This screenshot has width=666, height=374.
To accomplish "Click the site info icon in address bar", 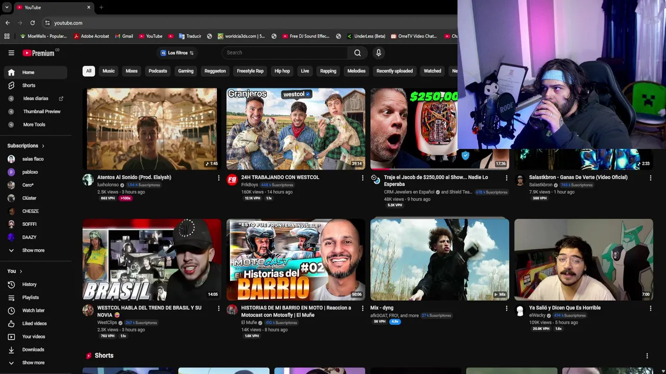I will pos(47,23).
